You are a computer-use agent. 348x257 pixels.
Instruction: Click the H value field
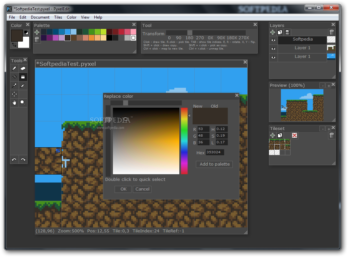(222, 129)
